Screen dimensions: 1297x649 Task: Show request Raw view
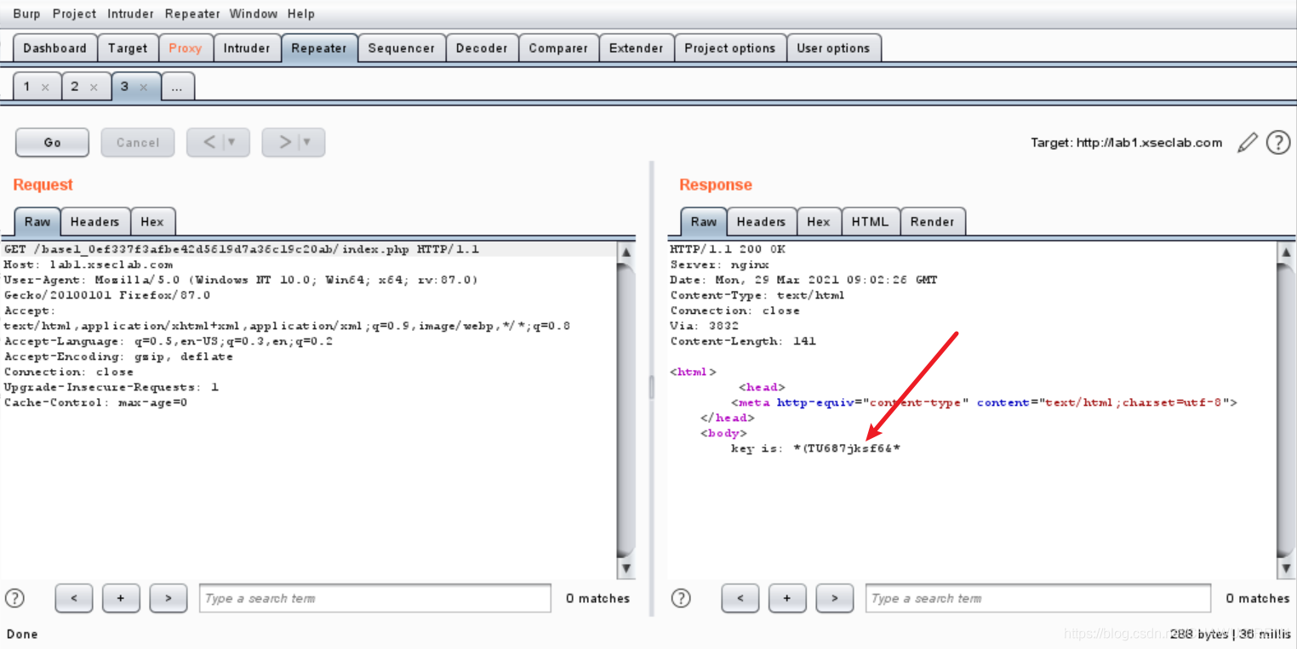(37, 221)
